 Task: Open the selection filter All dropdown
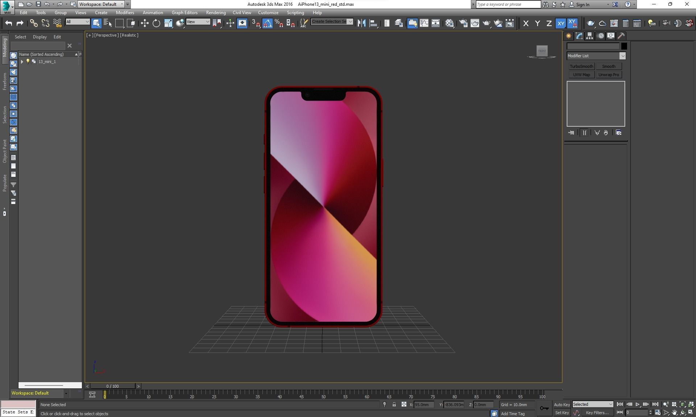pos(77,22)
